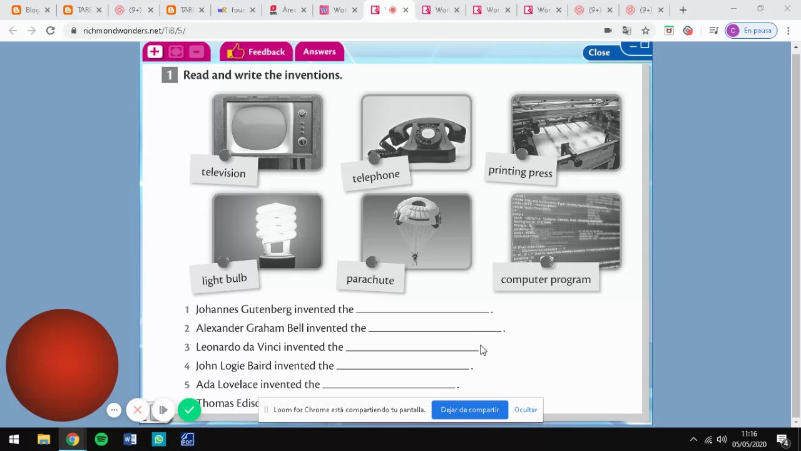Finish Loom recording with green checkmark

coord(189,410)
